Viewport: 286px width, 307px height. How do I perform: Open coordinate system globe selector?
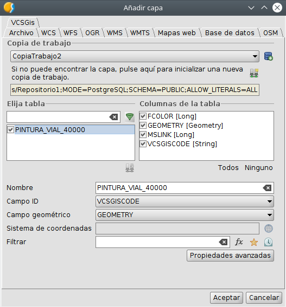coord(268,228)
